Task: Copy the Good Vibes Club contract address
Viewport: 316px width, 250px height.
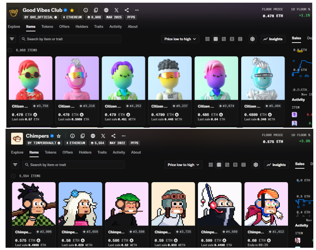Action: point(96,10)
